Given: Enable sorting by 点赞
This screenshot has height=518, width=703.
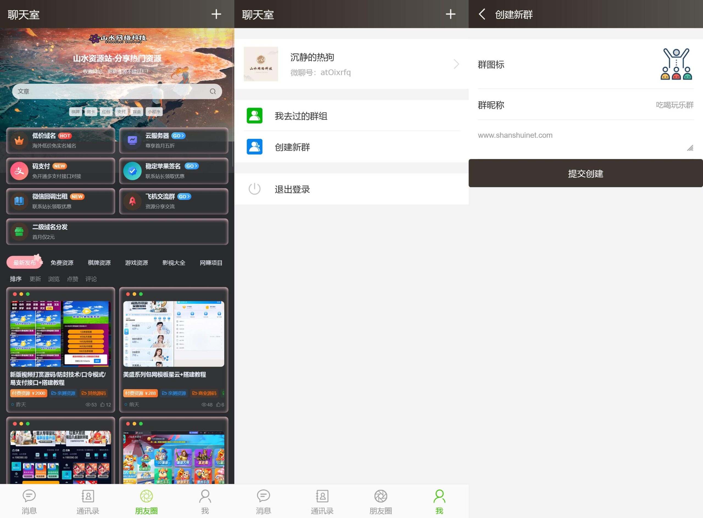Looking at the screenshot, I should tap(72, 279).
